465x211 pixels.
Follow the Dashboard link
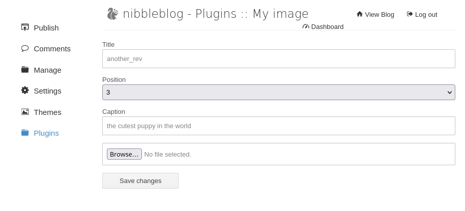327,27
